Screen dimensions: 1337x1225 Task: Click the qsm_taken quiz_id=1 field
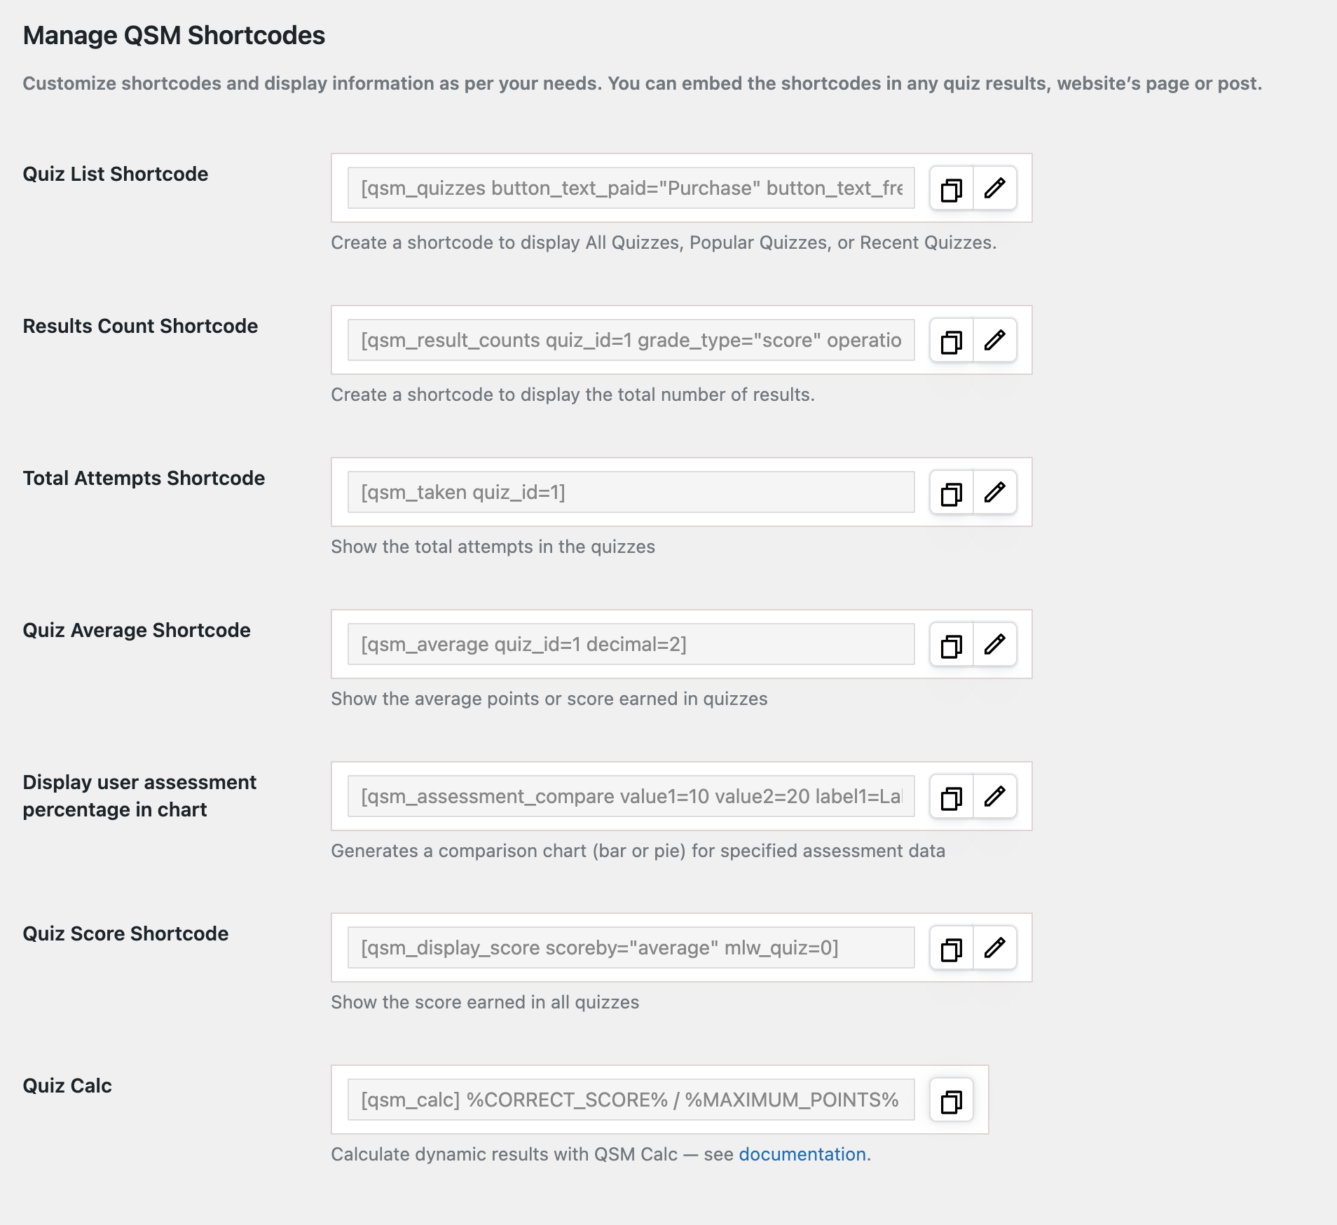(631, 493)
